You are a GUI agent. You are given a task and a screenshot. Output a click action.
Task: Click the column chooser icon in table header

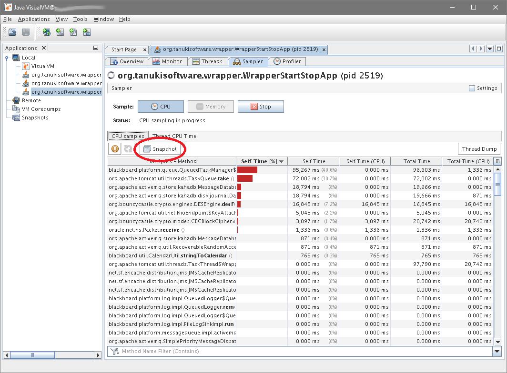coord(497,161)
